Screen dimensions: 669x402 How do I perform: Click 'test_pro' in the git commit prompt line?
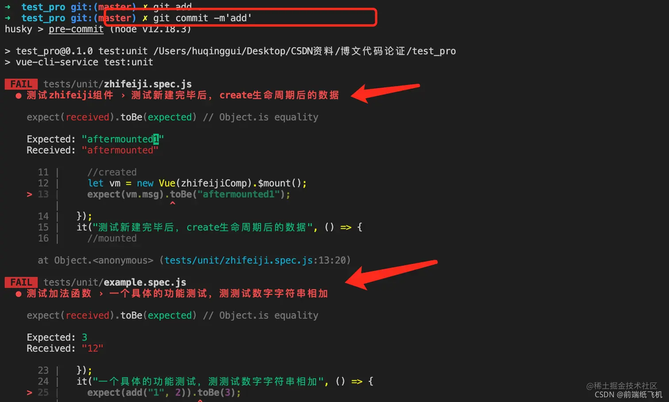point(43,18)
